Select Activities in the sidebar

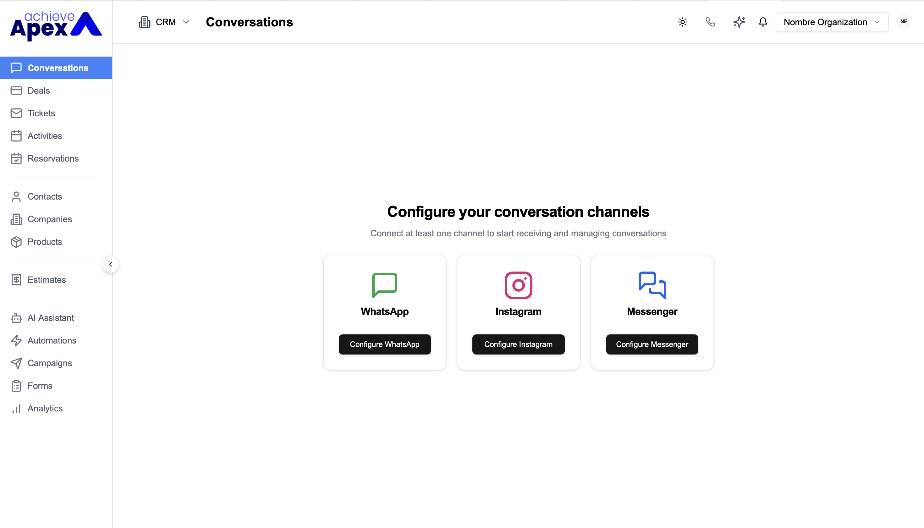pos(56,136)
